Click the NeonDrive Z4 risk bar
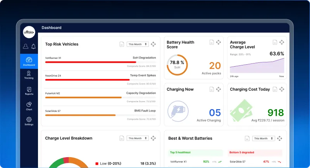310x168 pixels. [100, 80]
